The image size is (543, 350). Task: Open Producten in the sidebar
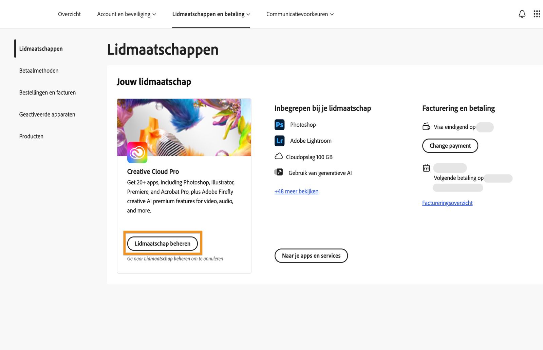click(x=31, y=136)
